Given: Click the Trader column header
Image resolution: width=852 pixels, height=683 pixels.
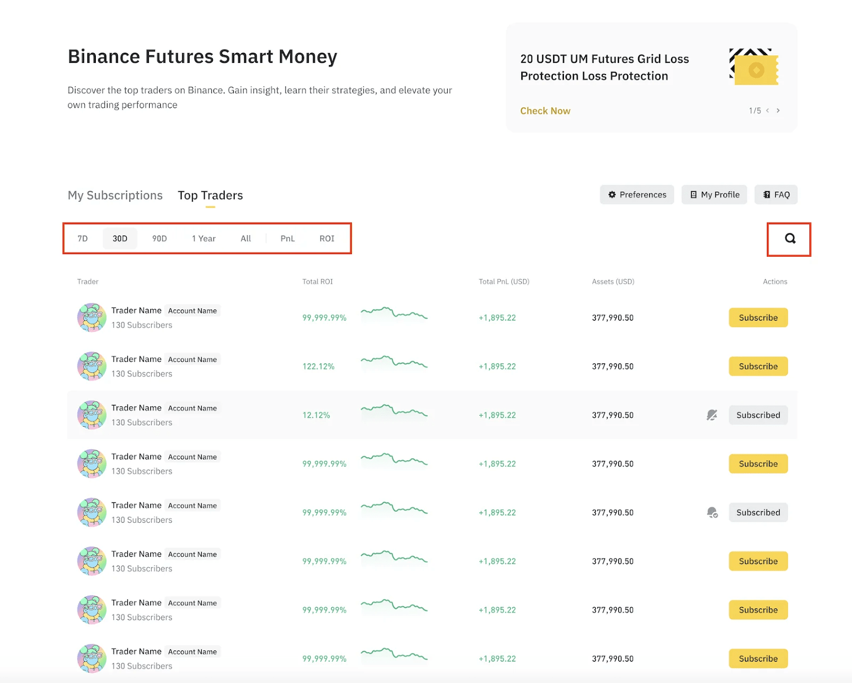Looking at the screenshot, I should (88, 281).
